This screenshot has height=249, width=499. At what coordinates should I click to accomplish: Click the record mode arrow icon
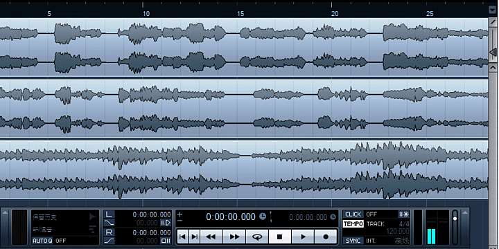click(x=93, y=217)
